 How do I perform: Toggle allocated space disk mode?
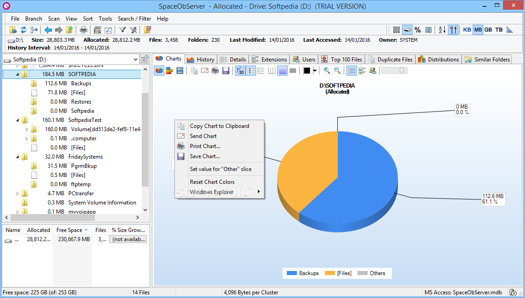pyautogui.click(x=407, y=30)
